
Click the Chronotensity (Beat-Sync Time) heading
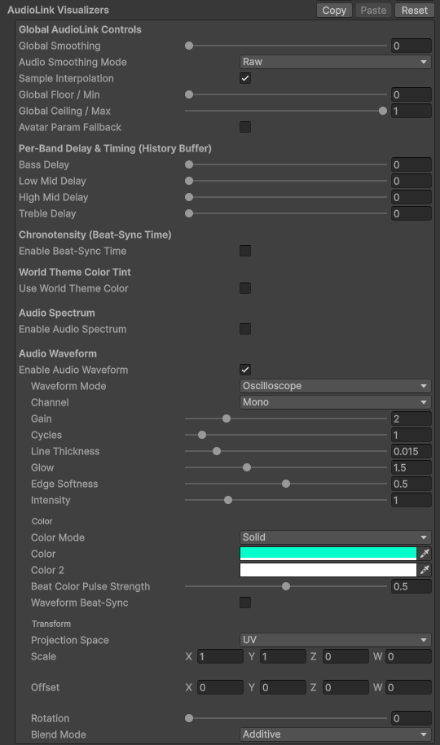pos(95,234)
